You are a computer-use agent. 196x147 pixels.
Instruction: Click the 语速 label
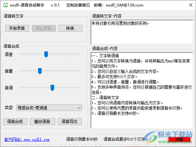[x=9, y=54]
